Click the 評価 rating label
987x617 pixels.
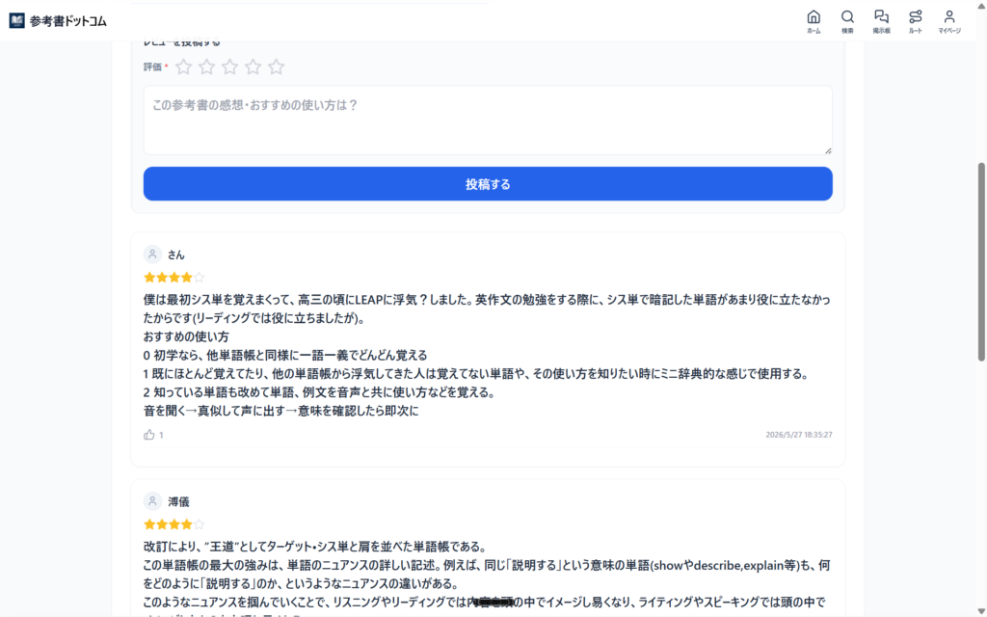point(152,67)
